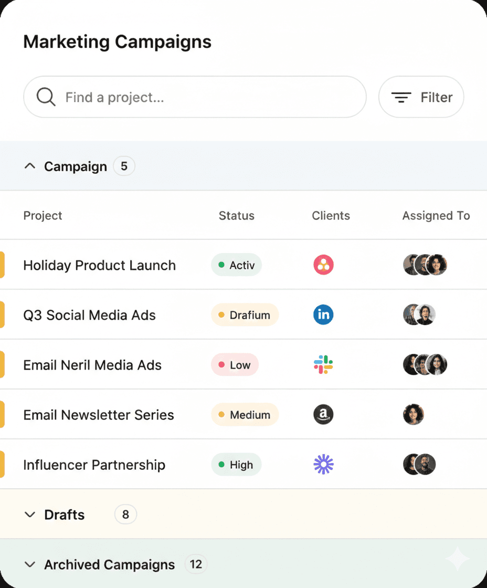Click the magnifying glass search icon
Image resolution: width=487 pixels, height=588 pixels.
click(45, 97)
